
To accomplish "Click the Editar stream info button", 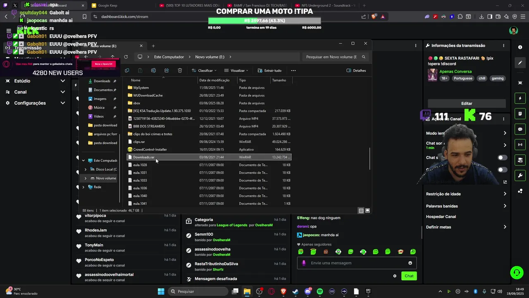I will pos(467,103).
